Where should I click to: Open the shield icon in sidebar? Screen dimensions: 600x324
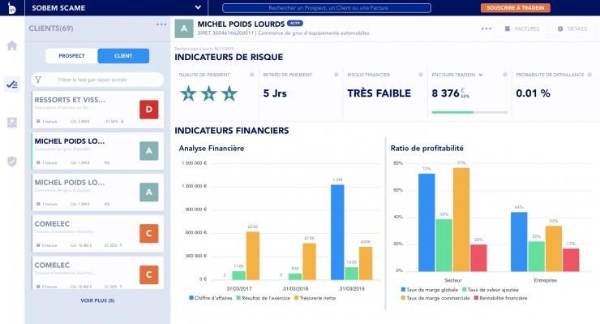point(12,162)
